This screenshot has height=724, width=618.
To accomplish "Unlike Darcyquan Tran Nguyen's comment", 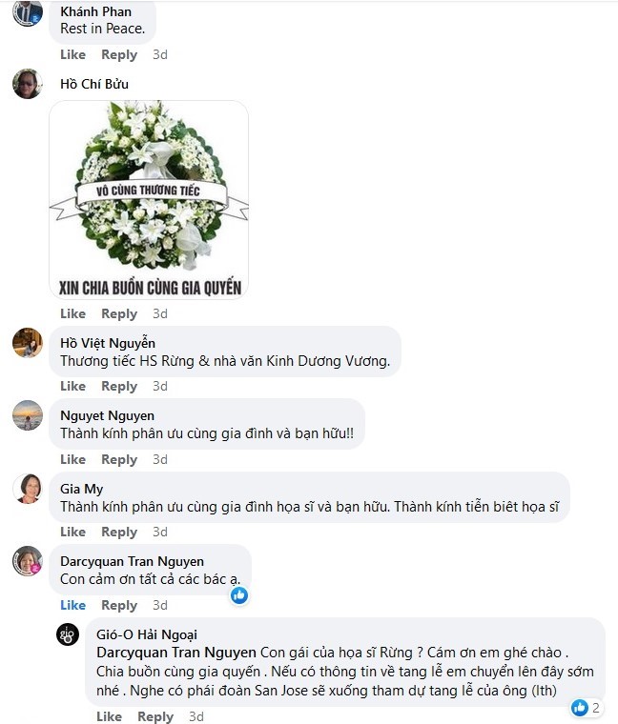I will click(73, 605).
